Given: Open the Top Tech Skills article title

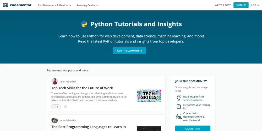Looking at the screenshot, I should (82, 88).
